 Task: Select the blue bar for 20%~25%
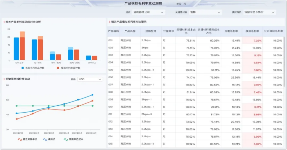pyautogui.click(x=70, y=55)
